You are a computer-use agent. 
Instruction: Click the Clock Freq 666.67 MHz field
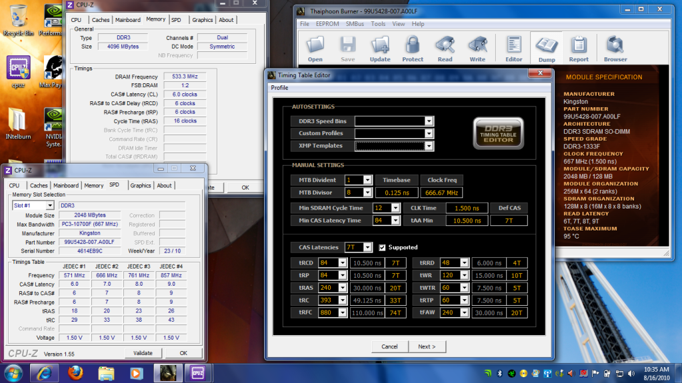coord(441,192)
